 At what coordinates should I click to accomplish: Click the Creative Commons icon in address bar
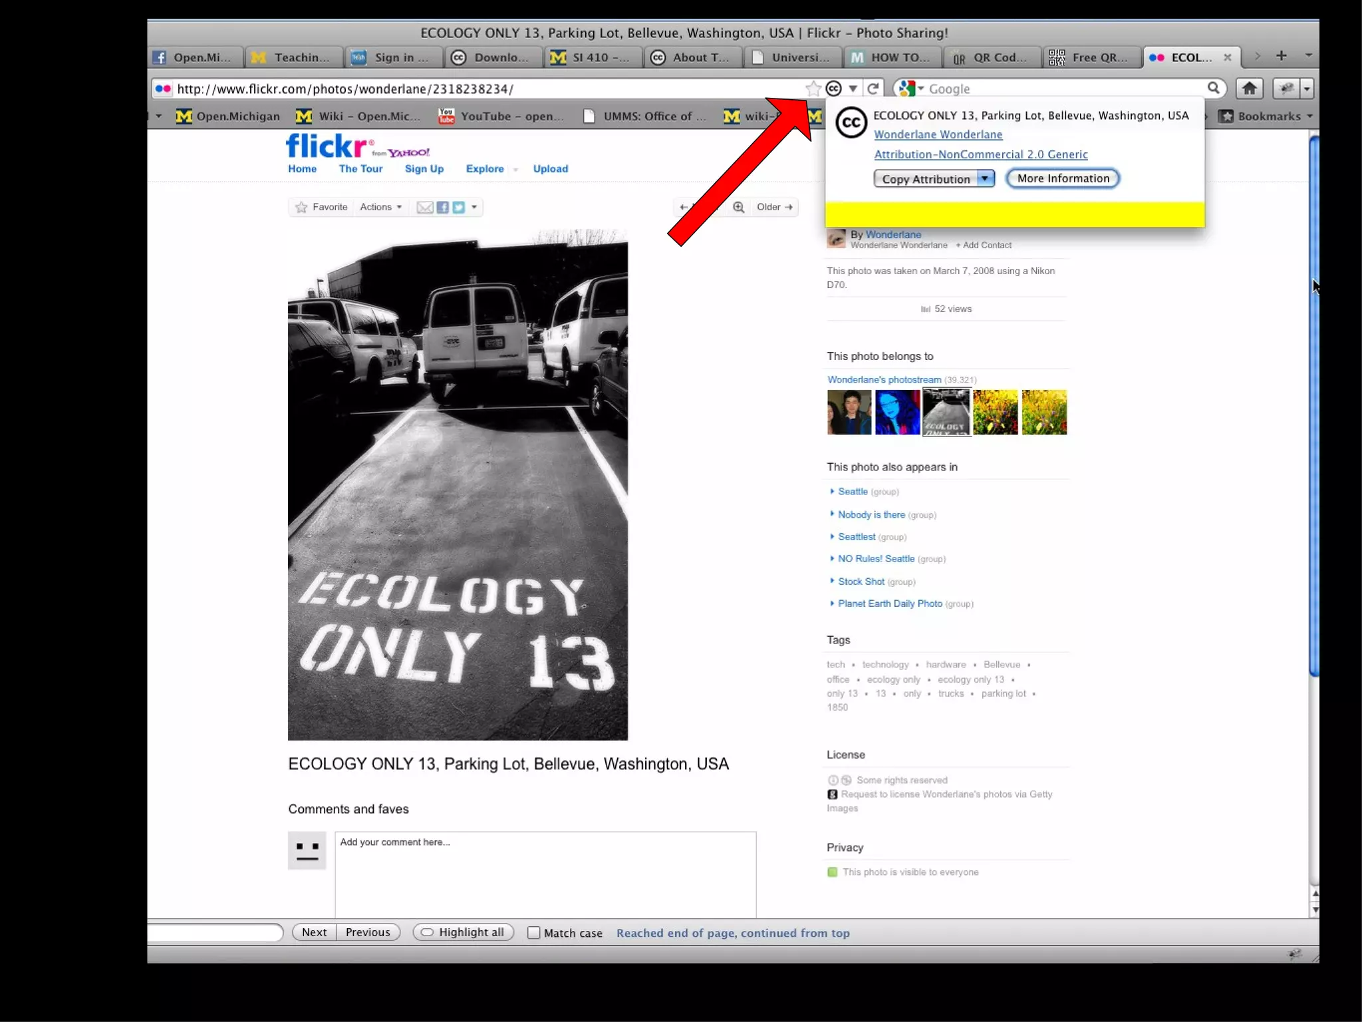833,88
